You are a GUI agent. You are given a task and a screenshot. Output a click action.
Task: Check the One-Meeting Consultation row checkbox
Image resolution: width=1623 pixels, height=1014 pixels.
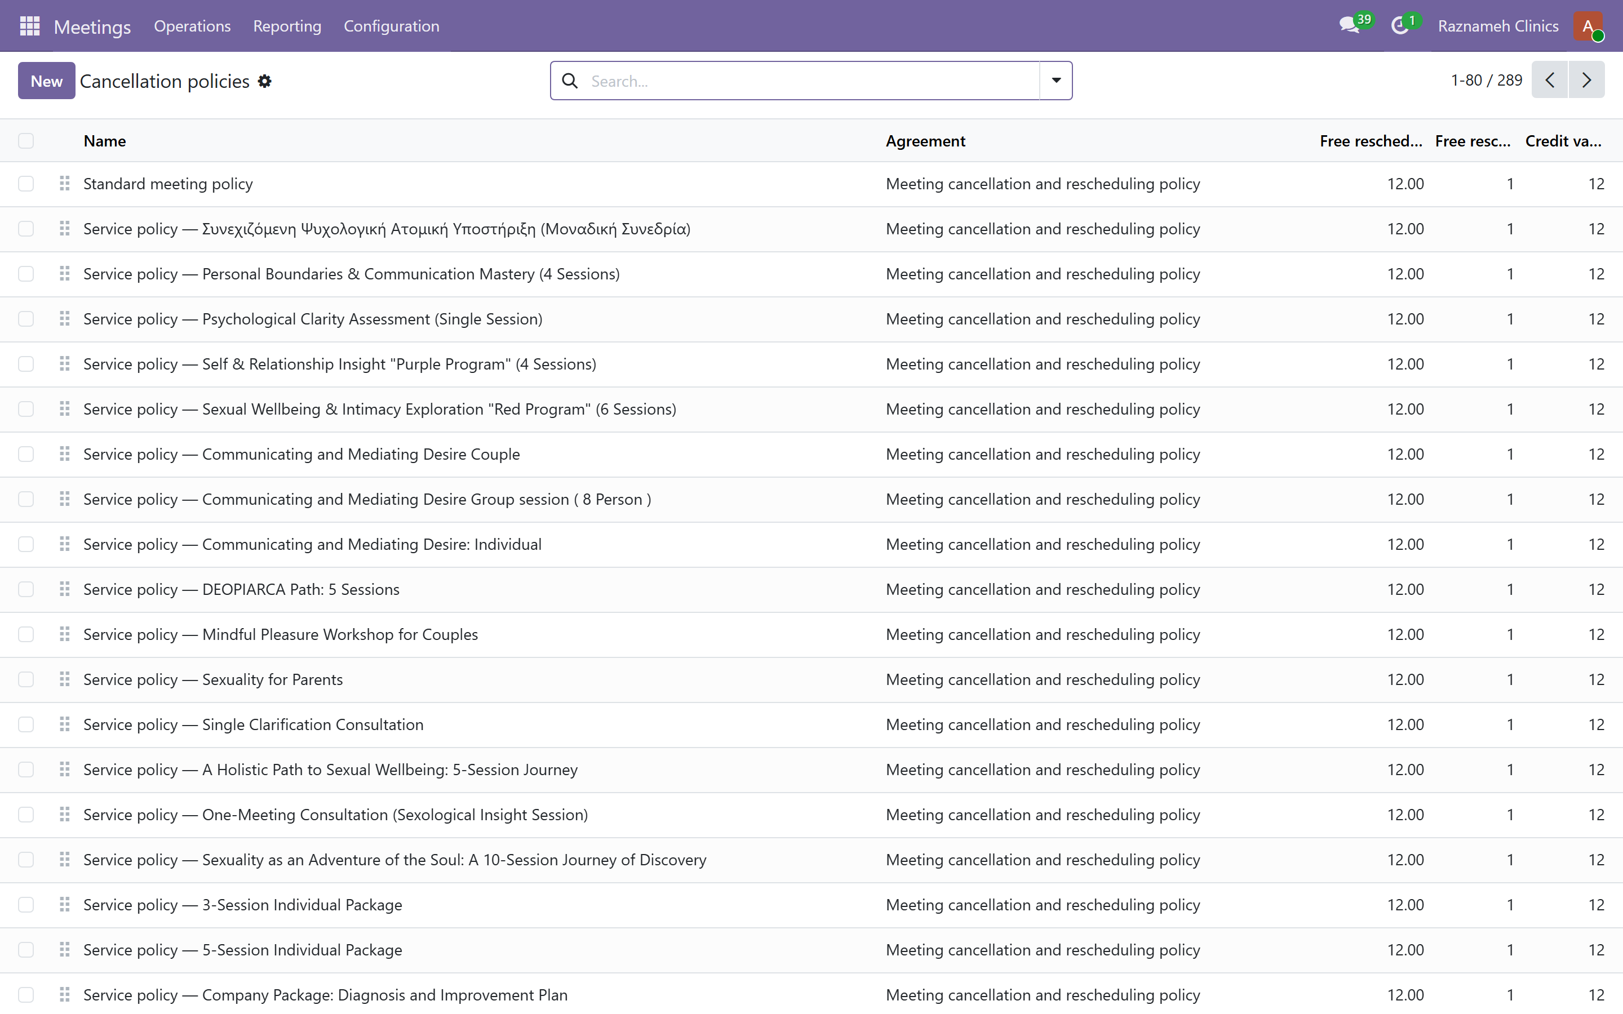point(26,814)
